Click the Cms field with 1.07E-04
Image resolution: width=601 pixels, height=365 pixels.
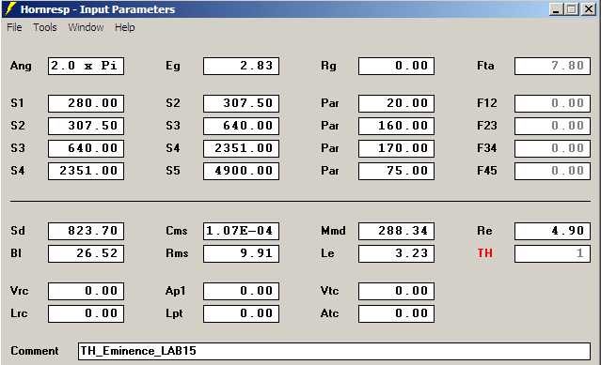(241, 231)
